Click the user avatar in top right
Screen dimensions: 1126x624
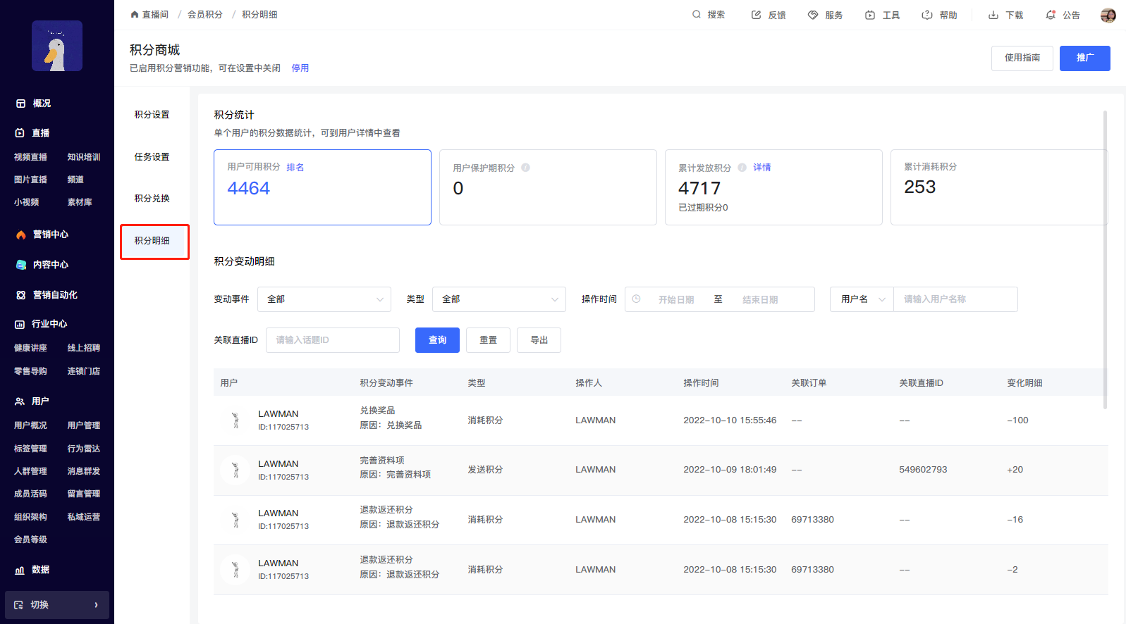[x=1108, y=15]
